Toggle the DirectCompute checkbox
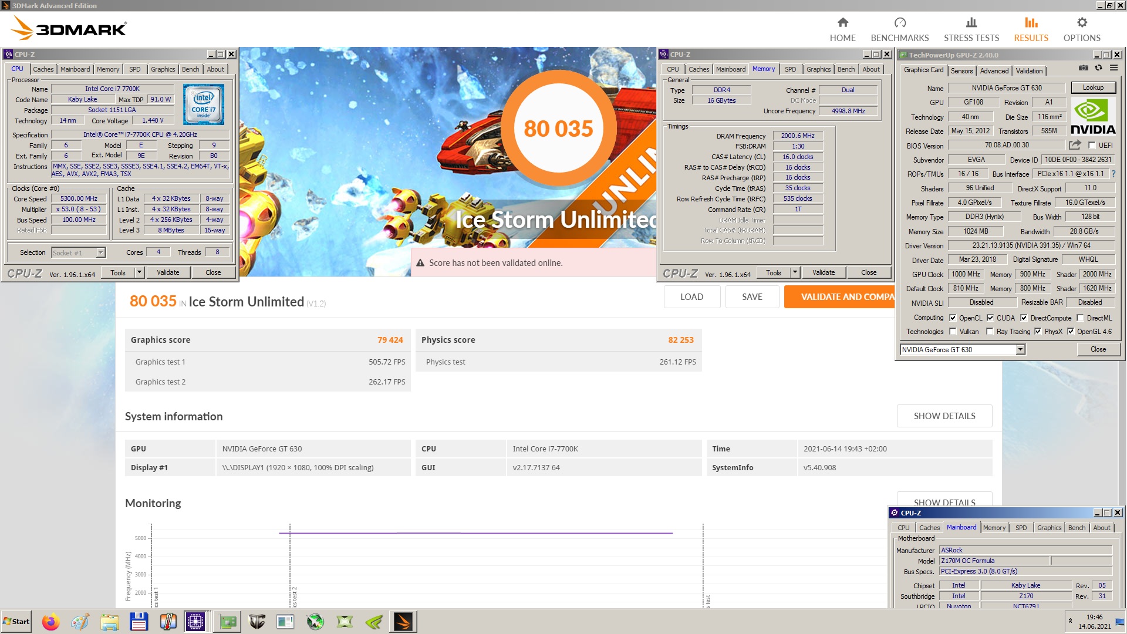This screenshot has width=1127, height=634. [1024, 318]
